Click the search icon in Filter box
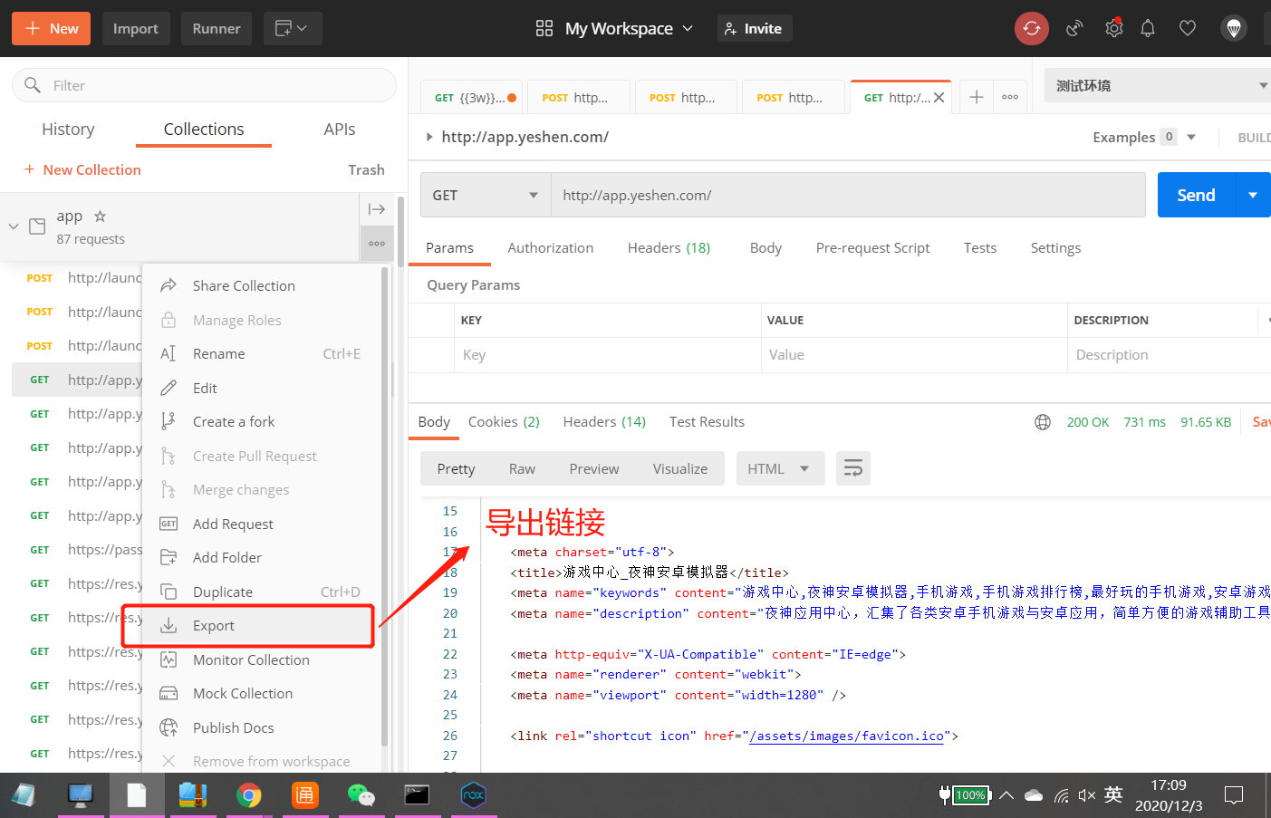This screenshot has height=818, width=1271. point(33,85)
